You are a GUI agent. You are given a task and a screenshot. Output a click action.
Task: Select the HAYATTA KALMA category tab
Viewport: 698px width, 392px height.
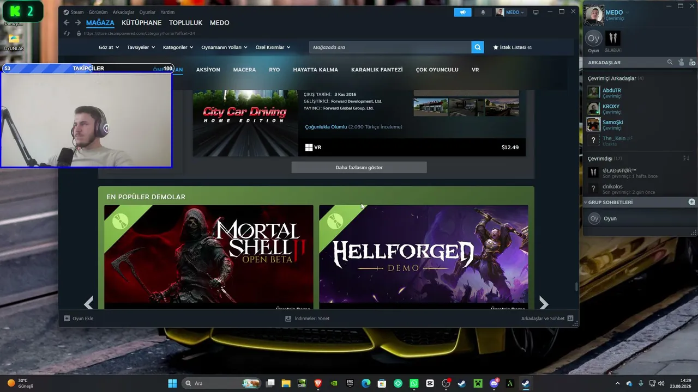coord(316,70)
